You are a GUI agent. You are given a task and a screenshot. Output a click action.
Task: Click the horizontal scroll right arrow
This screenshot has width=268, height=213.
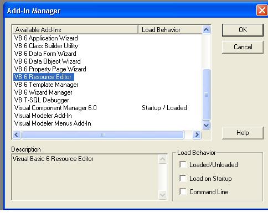(x=197, y=134)
